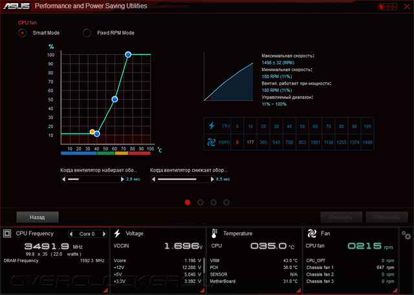The height and width of the screenshot is (295, 414).
Task: Increase fan spin-down time right arrow
Action: click(212, 179)
